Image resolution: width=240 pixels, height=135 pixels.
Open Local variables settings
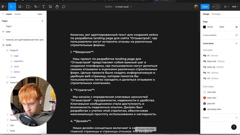[x=237, y=35]
